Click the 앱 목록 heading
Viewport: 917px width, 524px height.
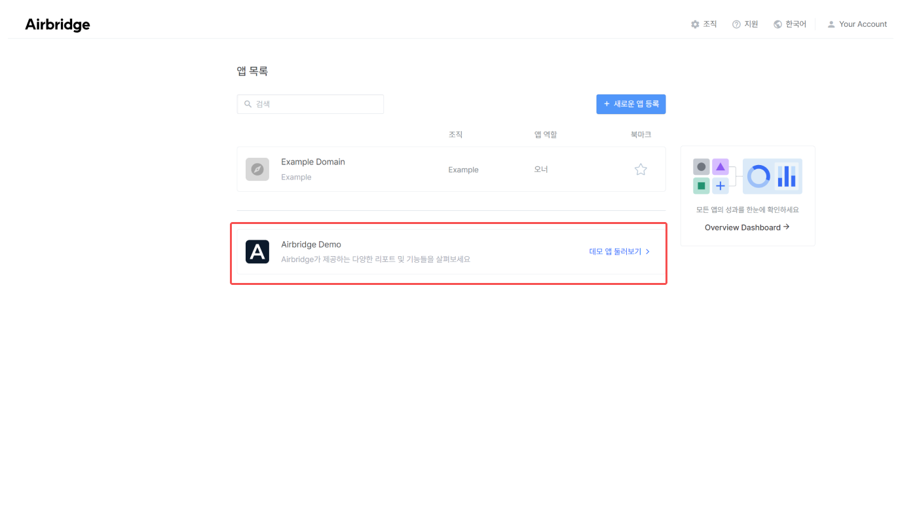click(252, 71)
